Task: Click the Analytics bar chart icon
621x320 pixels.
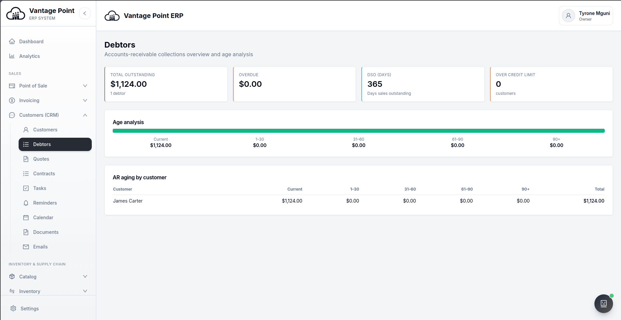Action: click(12, 56)
